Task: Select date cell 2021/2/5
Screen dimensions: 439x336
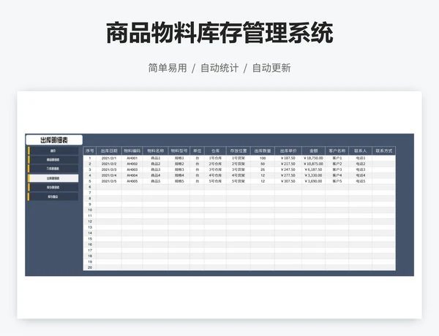Action: [x=109, y=181]
